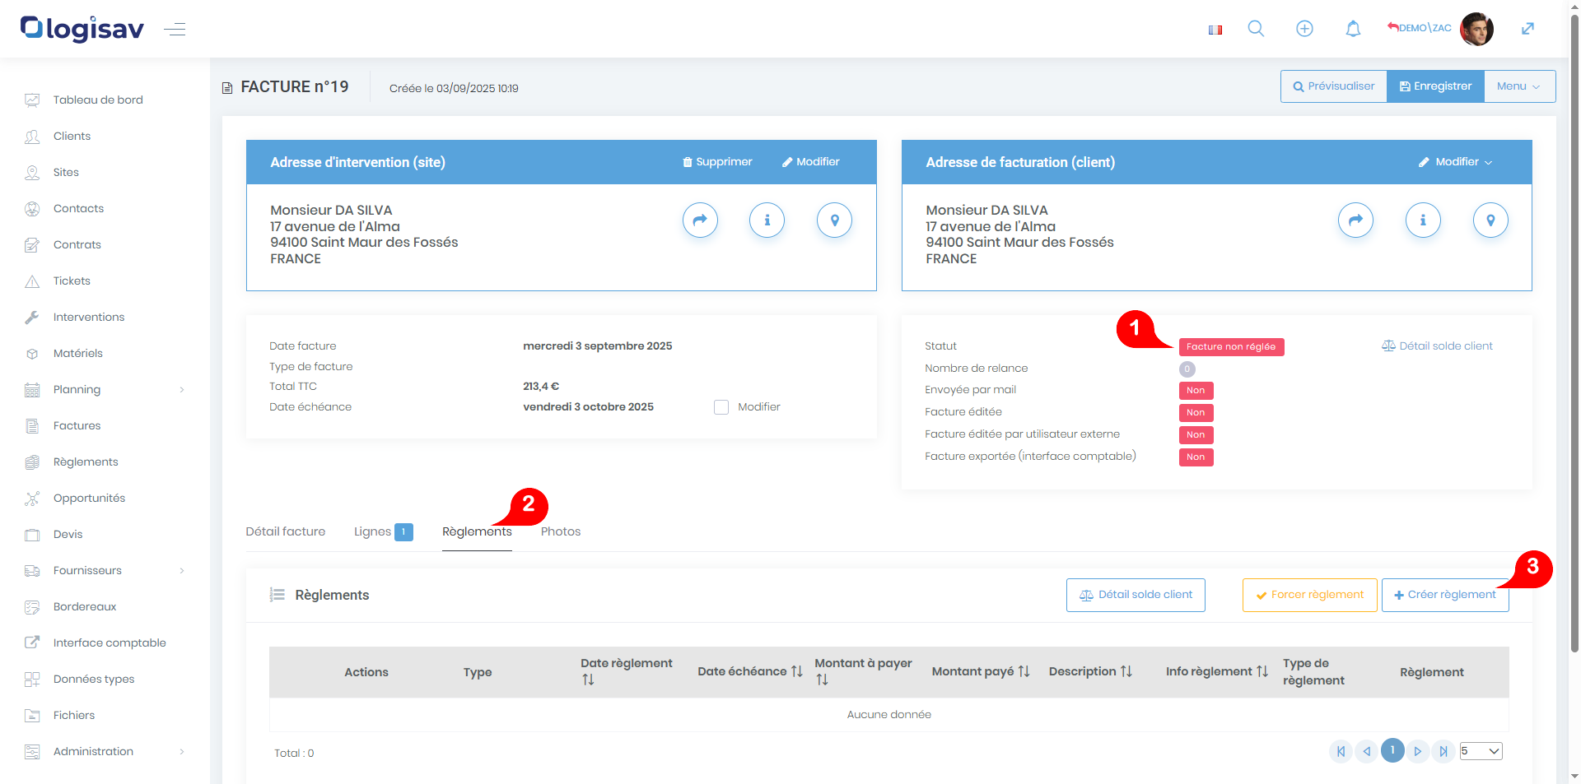
Task: Click the plus circle quick-add icon
Action: (x=1304, y=29)
